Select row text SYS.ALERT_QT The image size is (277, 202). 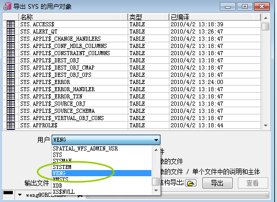pyautogui.click(x=39, y=31)
